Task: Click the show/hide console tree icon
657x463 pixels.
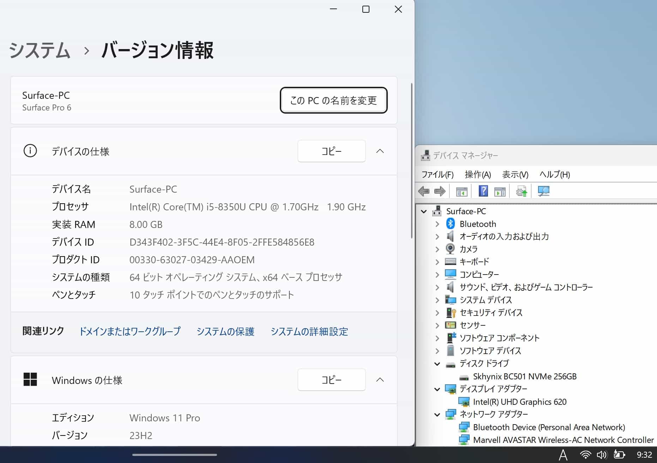Action: tap(462, 191)
